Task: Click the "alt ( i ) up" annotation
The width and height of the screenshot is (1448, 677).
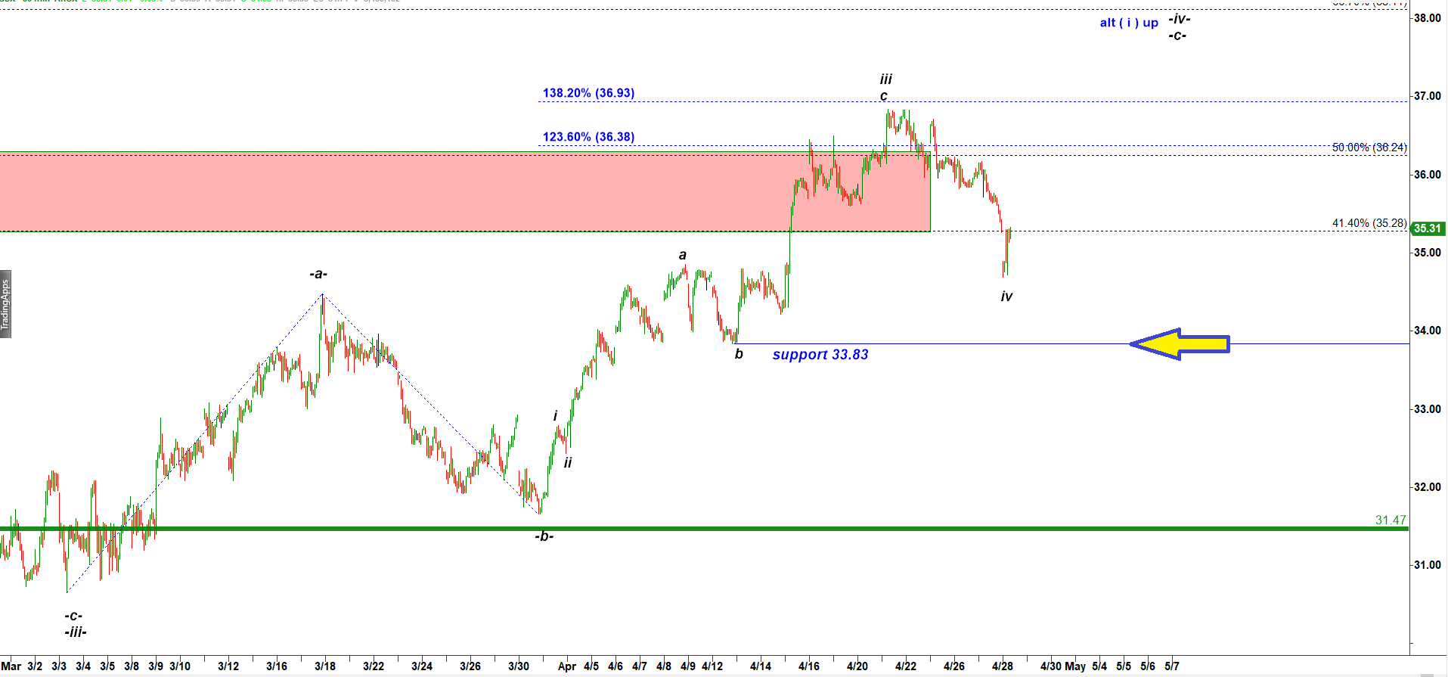Action: pyautogui.click(x=1128, y=23)
